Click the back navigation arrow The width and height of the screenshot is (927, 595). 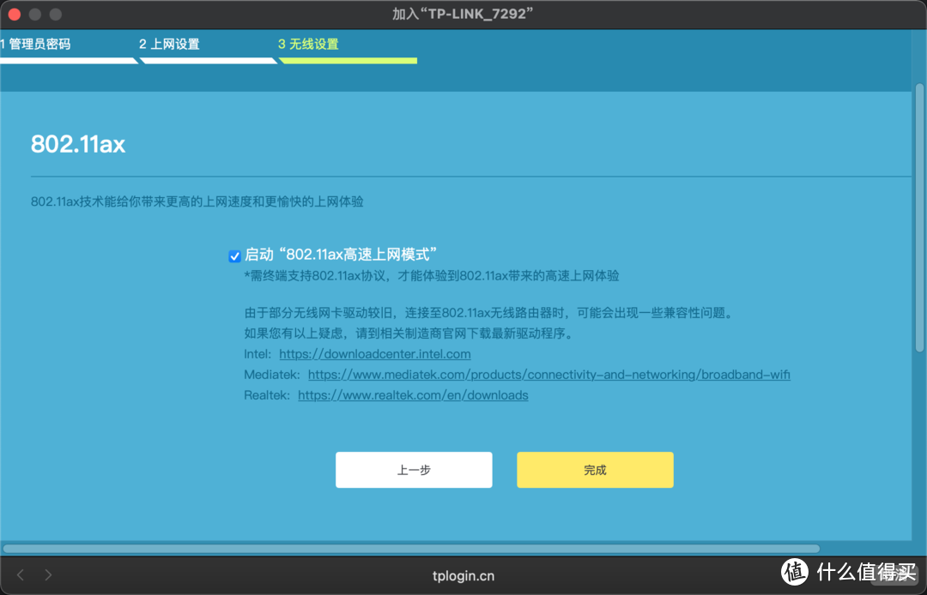tap(21, 574)
